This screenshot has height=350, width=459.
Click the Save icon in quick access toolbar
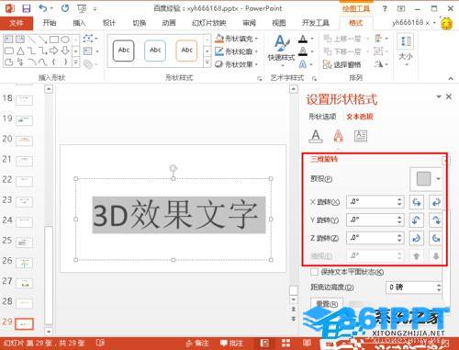click(27, 8)
